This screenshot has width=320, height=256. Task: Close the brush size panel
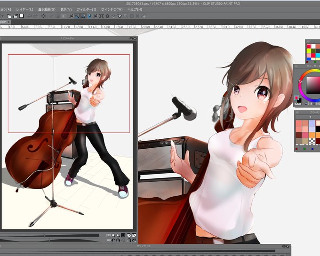(288, 247)
